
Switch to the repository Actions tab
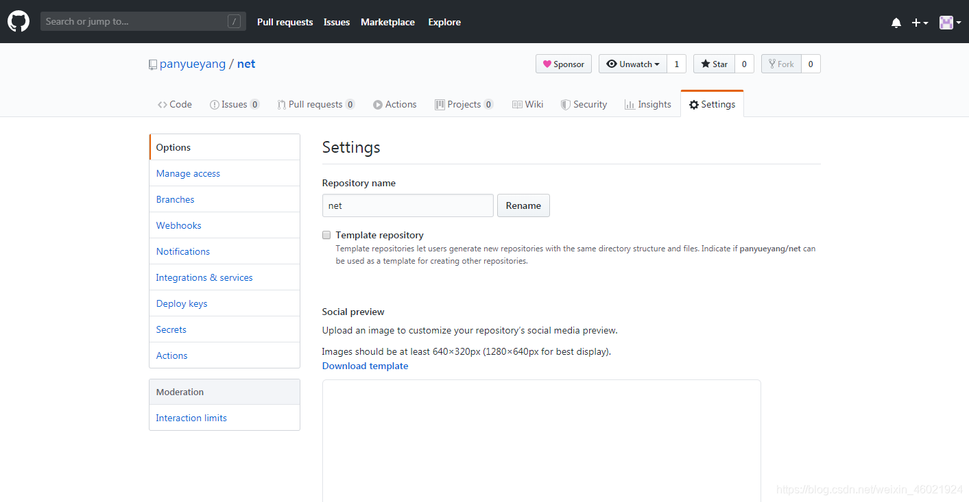pyautogui.click(x=395, y=104)
